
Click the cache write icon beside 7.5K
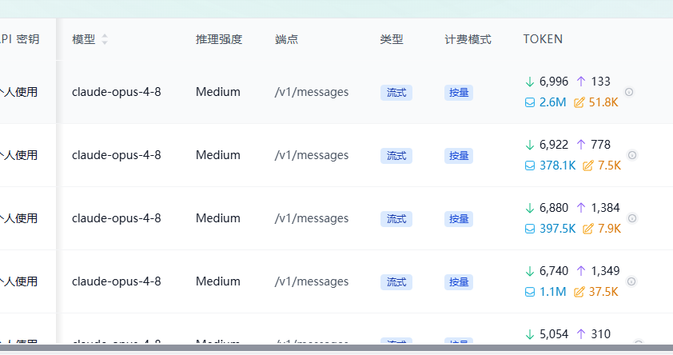tap(587, 166)
